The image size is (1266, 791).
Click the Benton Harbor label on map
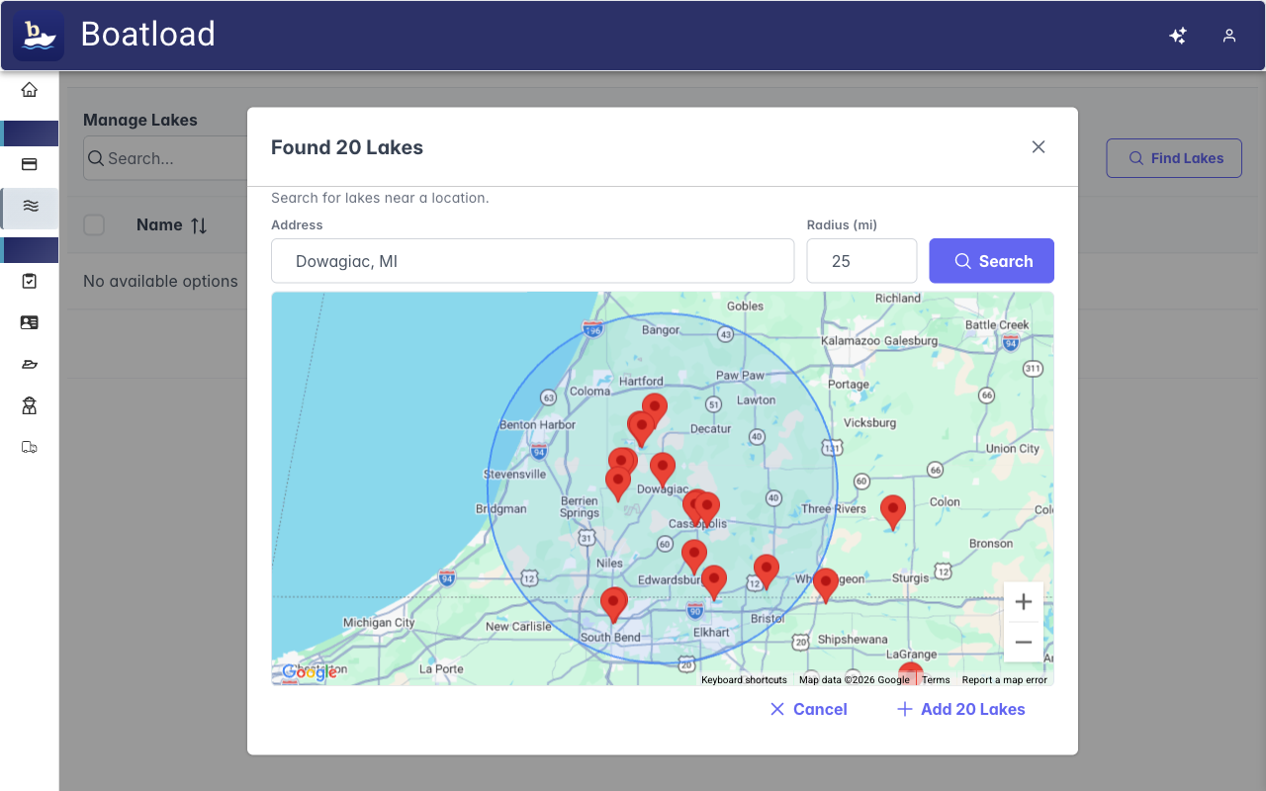[x=538, y=425]
